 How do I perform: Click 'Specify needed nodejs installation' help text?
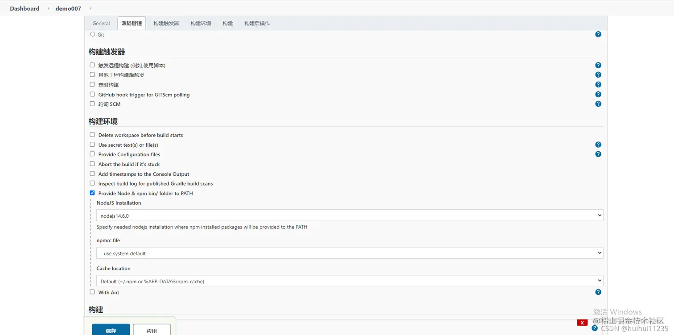[x=202, y=227]
